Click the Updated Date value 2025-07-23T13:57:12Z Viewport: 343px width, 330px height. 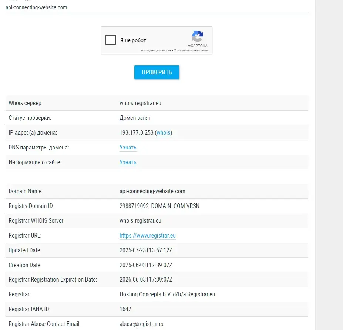146,250
